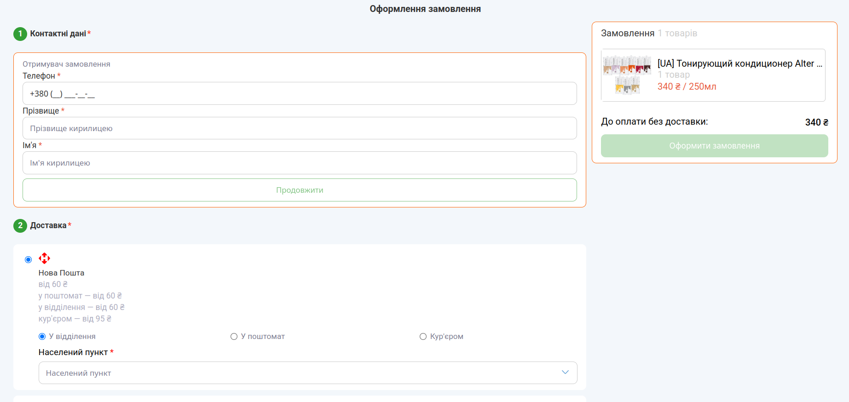Open the Населений пункт combo box

[299, 373]
